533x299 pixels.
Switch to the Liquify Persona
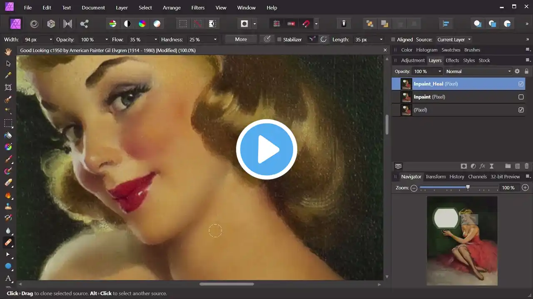pos(35,24)
